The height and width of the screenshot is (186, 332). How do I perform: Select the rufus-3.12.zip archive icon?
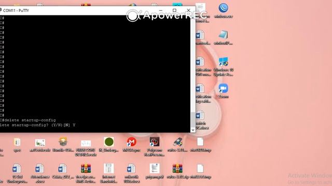(x=177, y=171)
